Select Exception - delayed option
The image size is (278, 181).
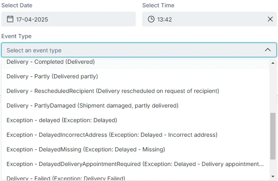click(x=62, y=120)
